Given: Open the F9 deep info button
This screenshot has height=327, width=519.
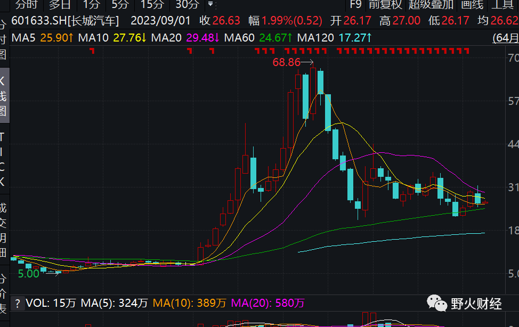Looking at the screenshot, I should point(355,5).
